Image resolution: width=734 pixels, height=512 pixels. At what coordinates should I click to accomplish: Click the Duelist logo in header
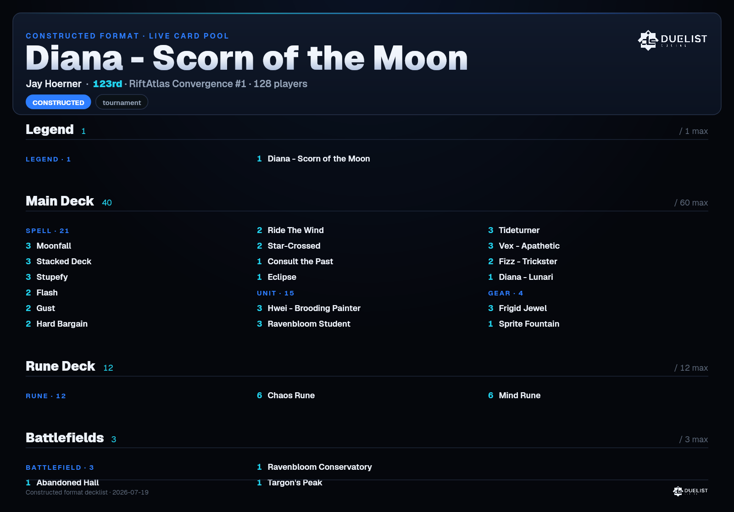(673, 40)
